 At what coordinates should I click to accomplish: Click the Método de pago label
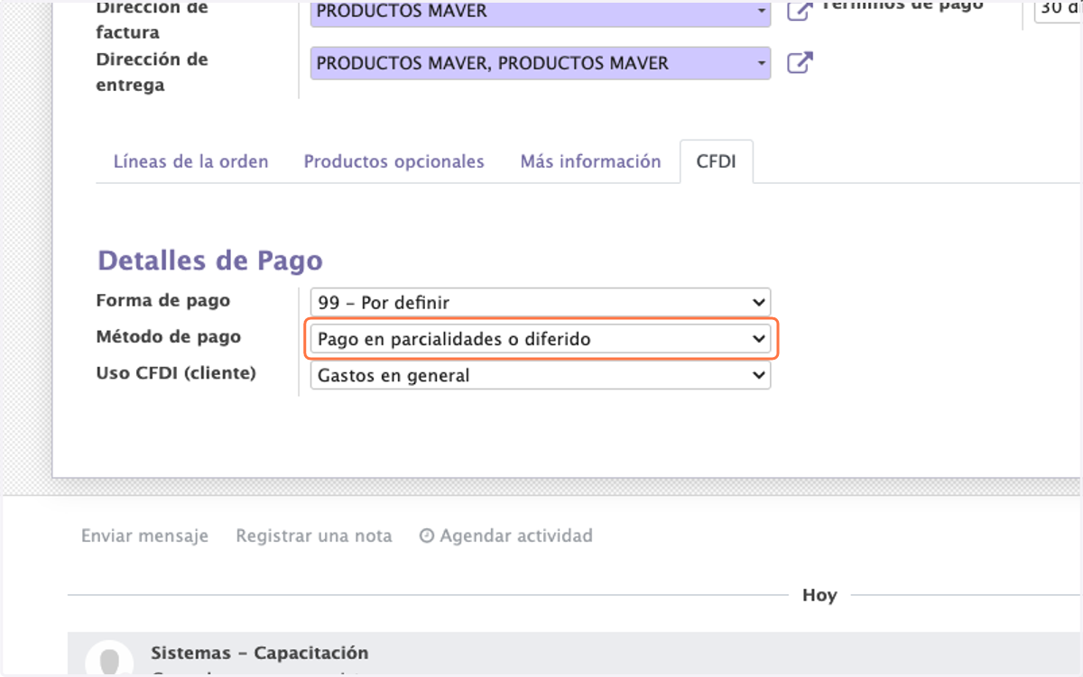[169, 336]
